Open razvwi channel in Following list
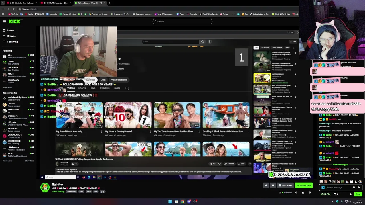 [18, 62]
